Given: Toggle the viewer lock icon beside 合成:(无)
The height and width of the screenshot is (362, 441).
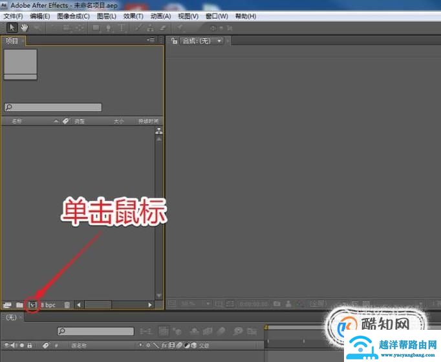Looking at the screenshot, I should (175, 41).
